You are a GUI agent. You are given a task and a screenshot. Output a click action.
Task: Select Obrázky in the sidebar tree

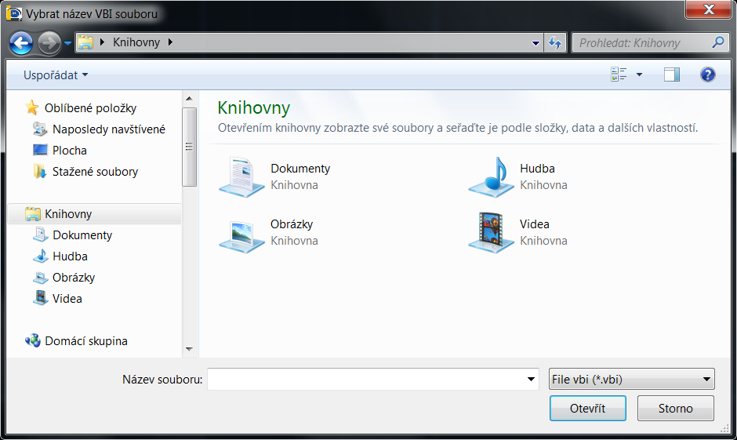(x=74, y=278)
